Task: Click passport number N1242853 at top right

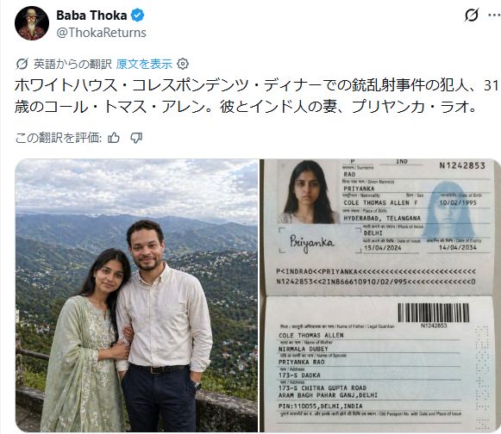Action: pos(462,165)
